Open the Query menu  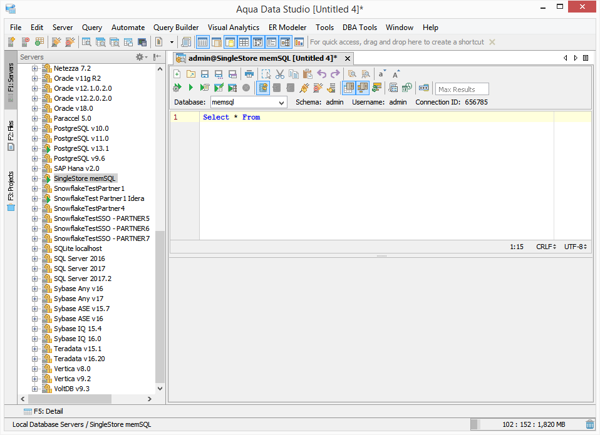tap(92, 28)
